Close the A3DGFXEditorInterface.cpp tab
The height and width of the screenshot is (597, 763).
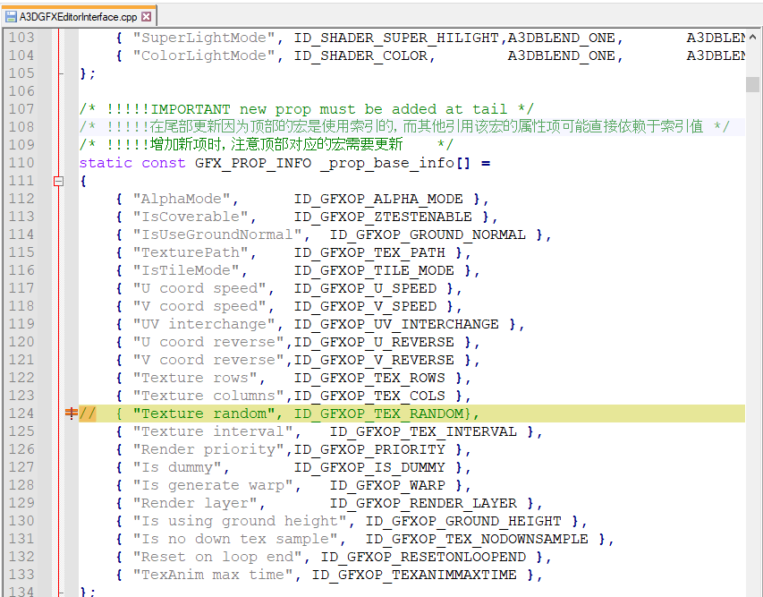coord(146,16)
